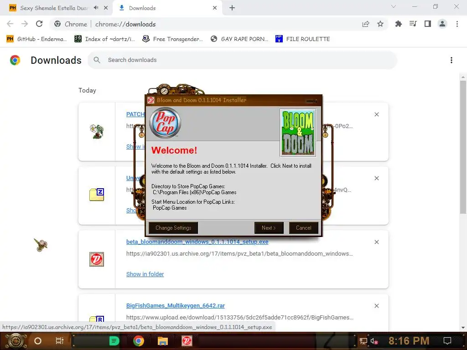Image resolution: width=467 pixels, height=350 pixels.
Task: Open beta_bloomanddoom_windows_0.1.1.1014_setup.exe link
Action: [x=197, y=242]
